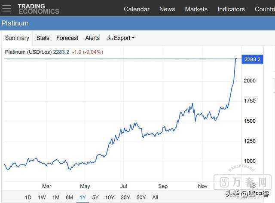Open the Markets menu
The height and width of the screenshot is (203, 275).
click(x=196, y=9)
